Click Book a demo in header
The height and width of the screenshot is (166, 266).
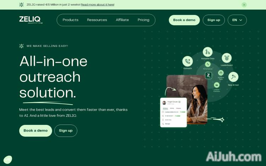pyautogui.click(x=184, y=20)
